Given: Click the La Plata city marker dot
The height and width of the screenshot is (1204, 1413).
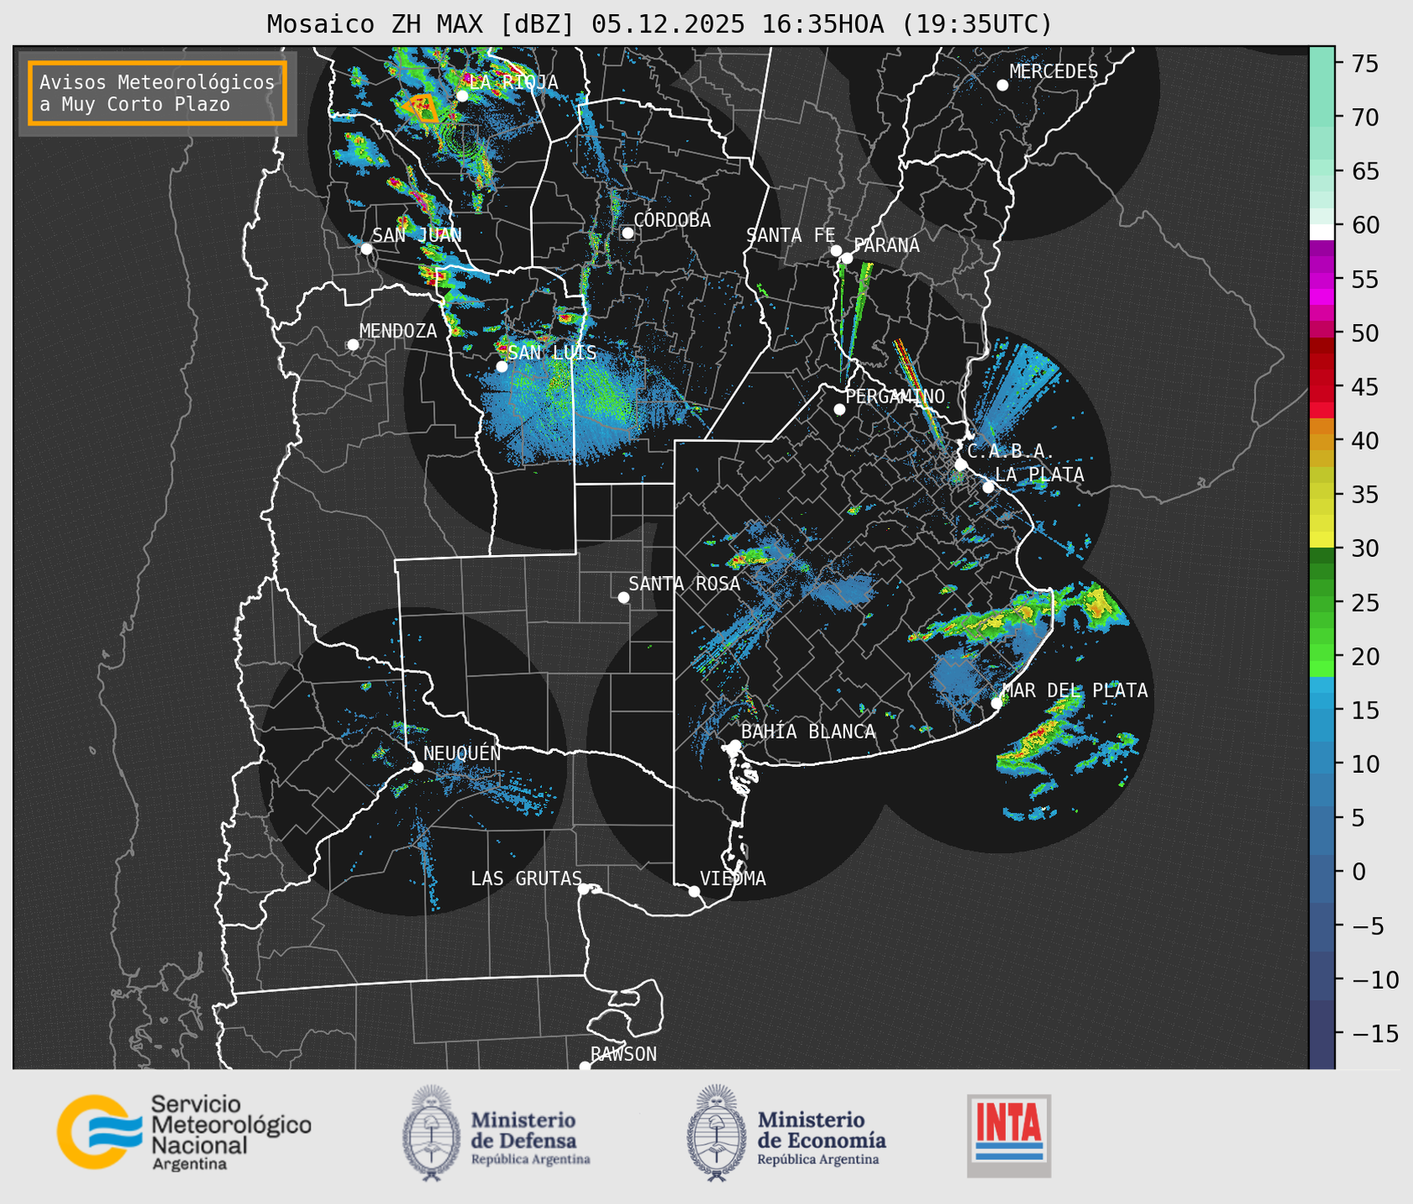Looking at the screenshot, I should click(x=988, y=487).
